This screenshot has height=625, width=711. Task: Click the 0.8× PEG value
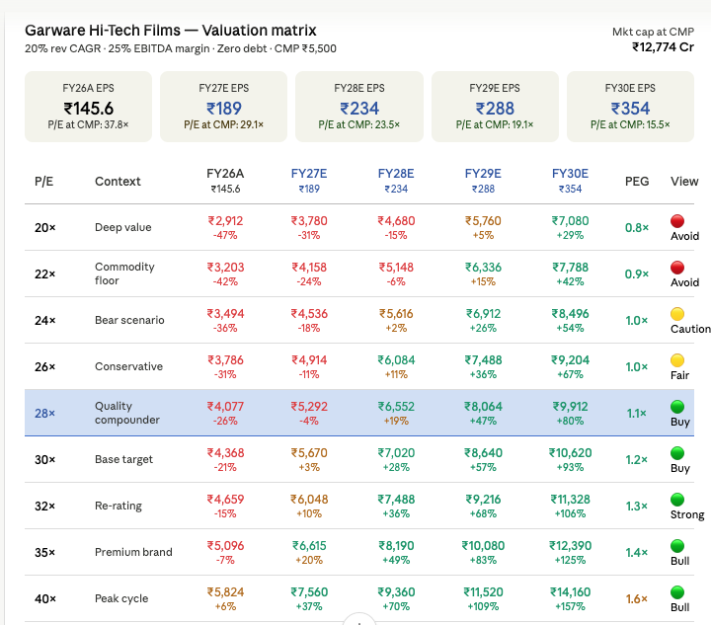[637, 227]
